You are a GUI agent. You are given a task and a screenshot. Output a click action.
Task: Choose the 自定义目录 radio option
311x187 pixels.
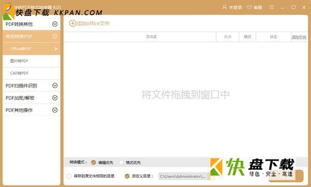click(127, 176)
